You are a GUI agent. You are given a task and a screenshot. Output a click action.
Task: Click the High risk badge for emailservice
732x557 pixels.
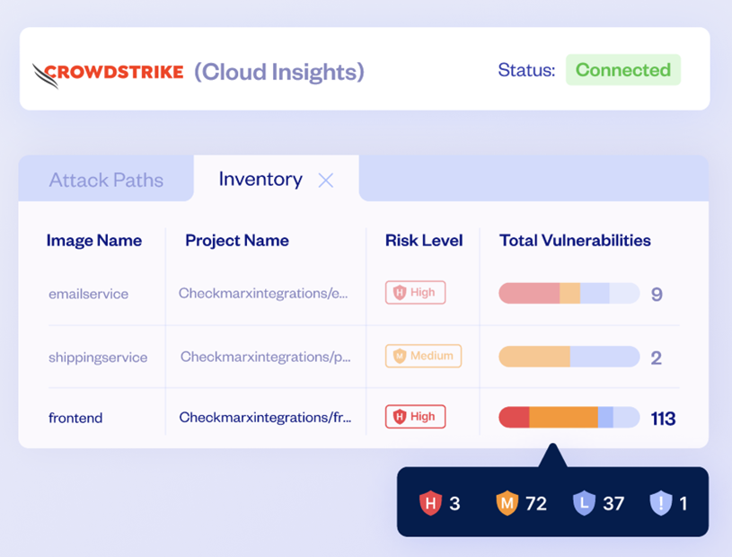point(415,292)
